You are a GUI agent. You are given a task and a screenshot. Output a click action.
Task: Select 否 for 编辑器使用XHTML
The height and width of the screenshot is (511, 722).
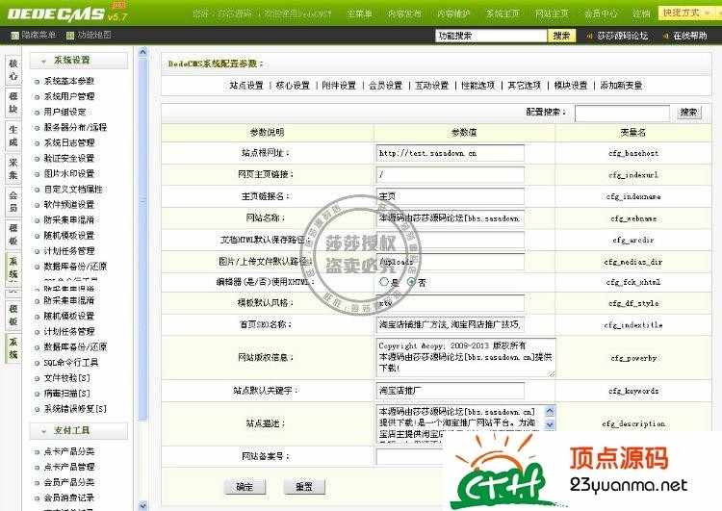[x=412, y=281]
